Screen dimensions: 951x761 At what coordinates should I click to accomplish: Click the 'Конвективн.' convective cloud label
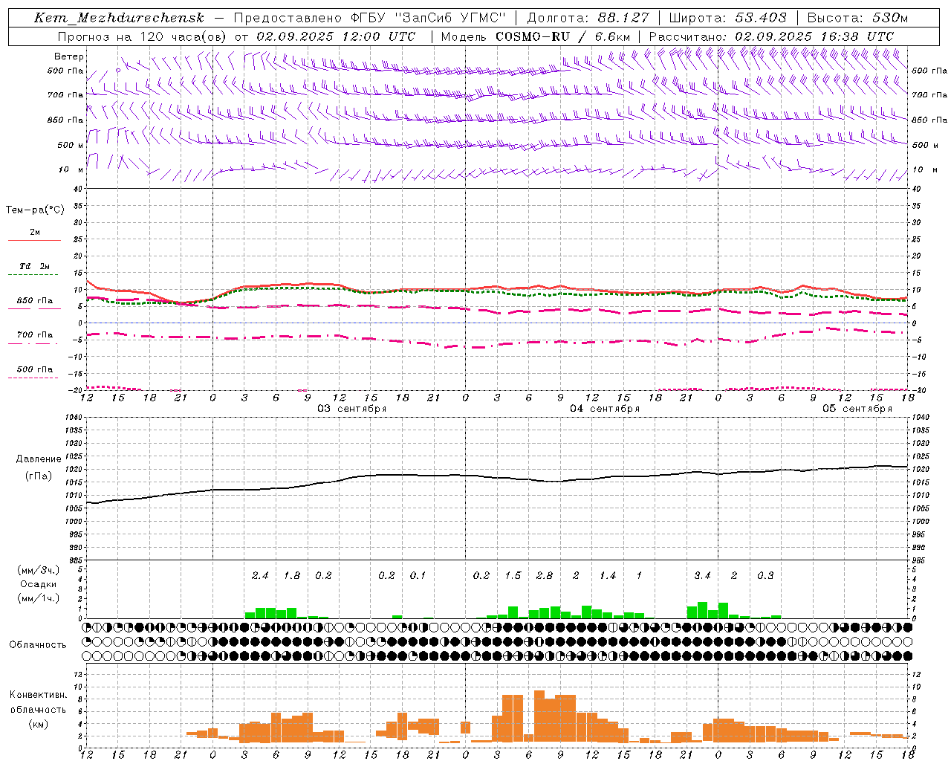pyautogui.click(x=38, y=695)
